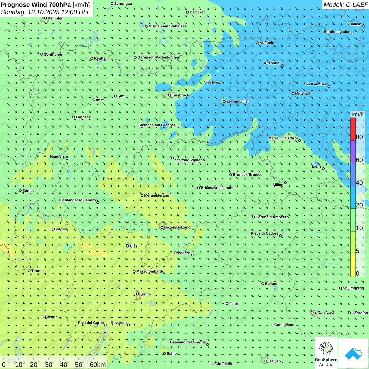Image resolution: width=369 pixels, height=369 pixels.
Task: Select the green 10–20 km/h legend color
Action: 353,220
